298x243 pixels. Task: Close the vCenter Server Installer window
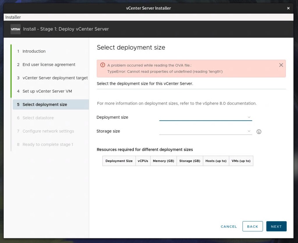(x=288, y=8)
